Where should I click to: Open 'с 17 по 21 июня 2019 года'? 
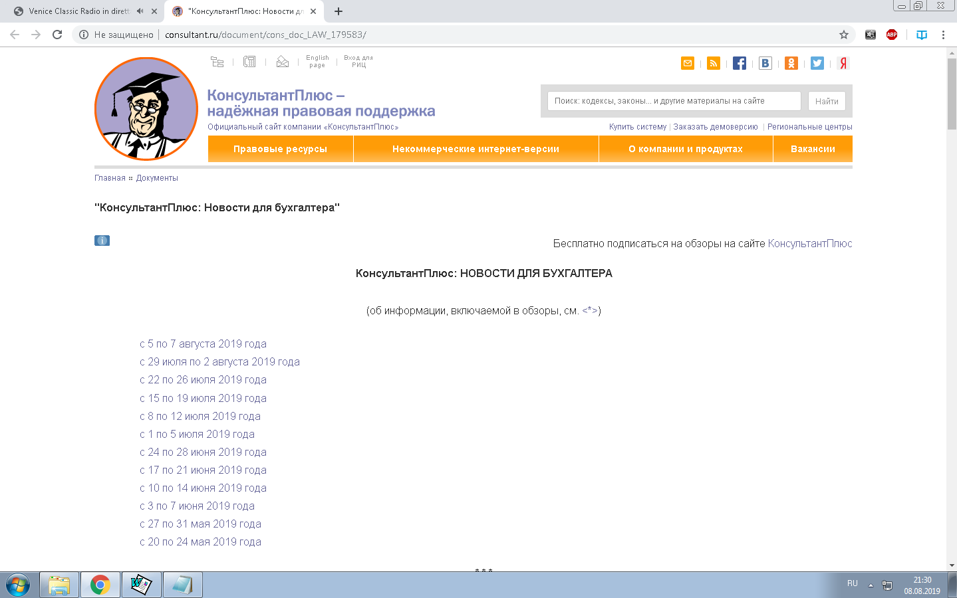coord(203,470)
